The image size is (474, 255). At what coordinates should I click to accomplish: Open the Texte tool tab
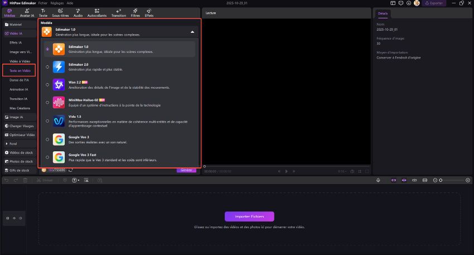pyautogui.click(x=43, y=13)
